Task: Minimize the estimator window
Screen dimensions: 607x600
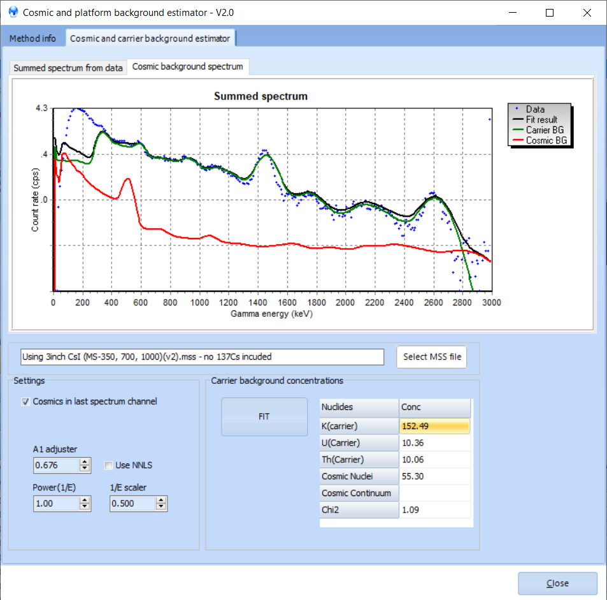Action: 514,13
